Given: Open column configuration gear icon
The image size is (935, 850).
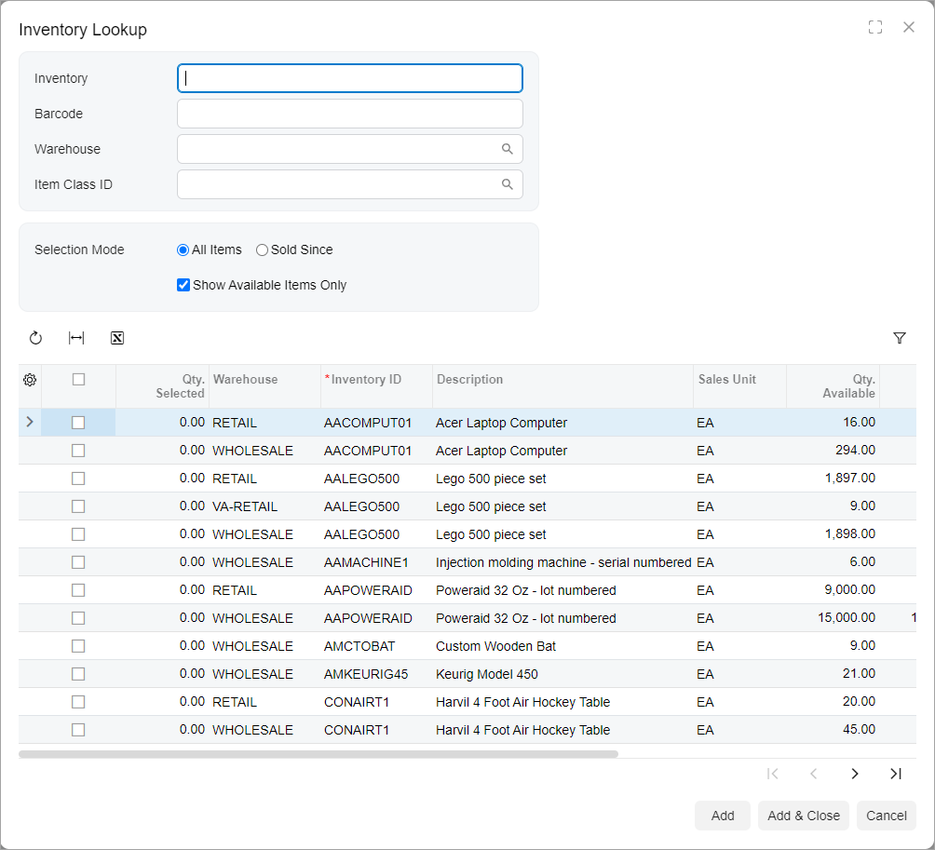Looking at the screenshot, I should coord(30,380).
